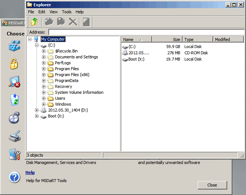Click the 19.7 MB size cell
246x195 pixels.
173,59
